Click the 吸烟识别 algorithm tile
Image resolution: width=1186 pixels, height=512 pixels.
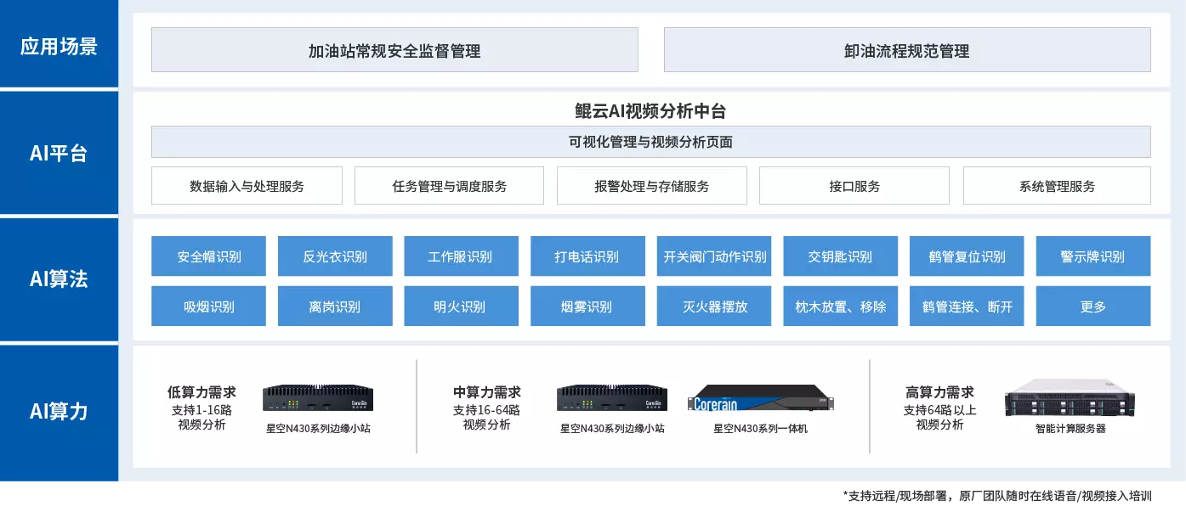click(x=208, y=307)
